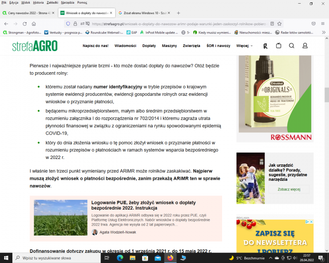Open the Historia menu
Image resolution: width=329 pixels, height=263 pixels.
[x=38, y=3]
